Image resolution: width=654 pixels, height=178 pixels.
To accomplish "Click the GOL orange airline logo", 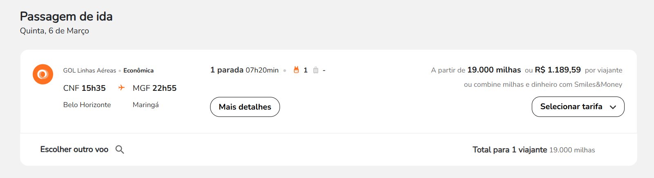I will coord(43,74).
